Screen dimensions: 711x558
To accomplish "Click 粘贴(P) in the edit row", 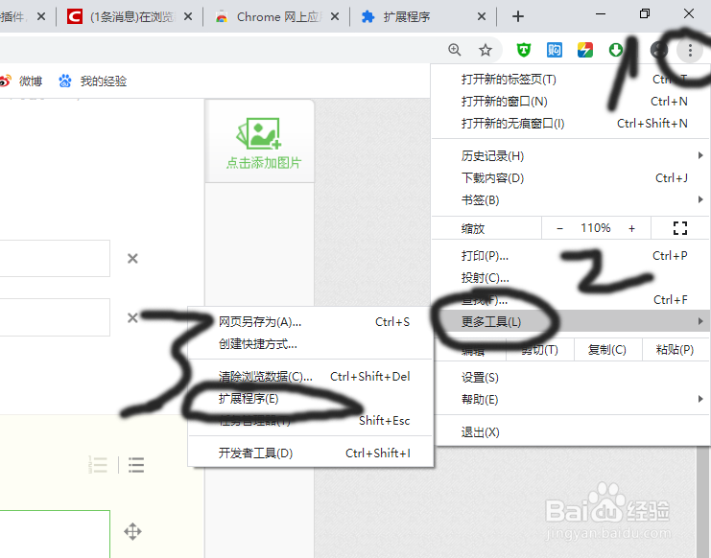I will (x=675, y=350).
